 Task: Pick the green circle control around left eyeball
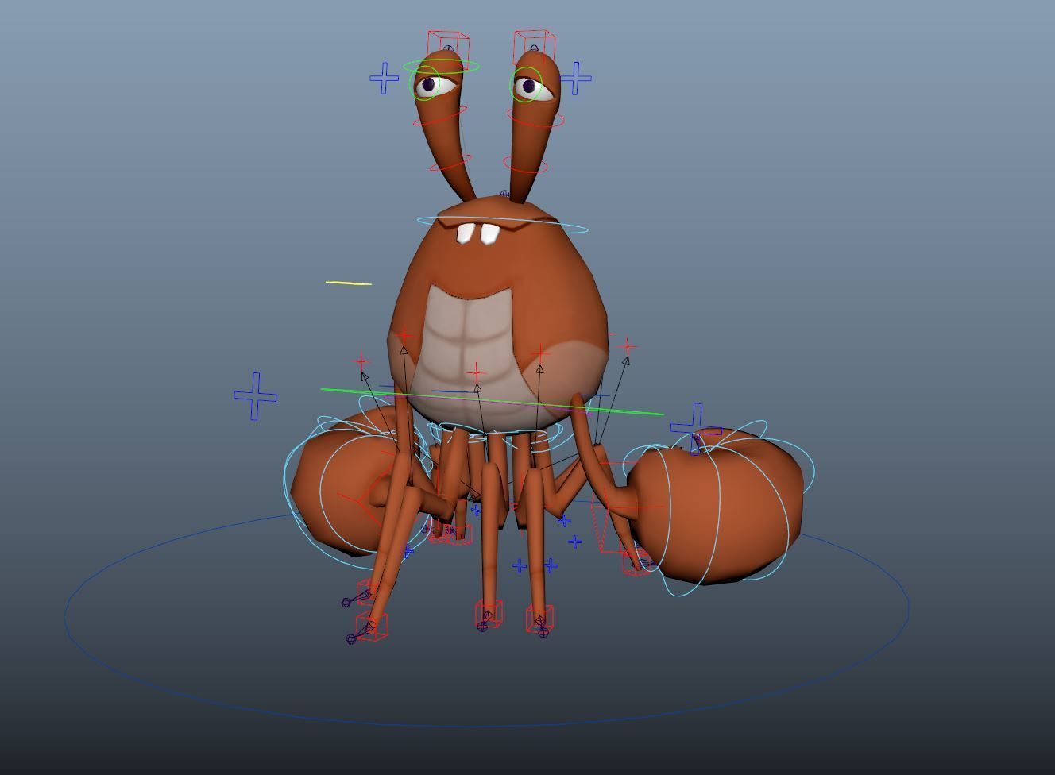click(x=426, y=83)
